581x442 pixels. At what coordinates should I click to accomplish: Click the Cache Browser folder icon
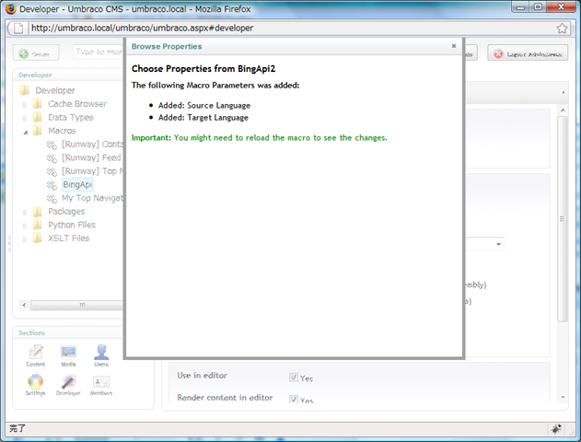(x=37, y=104)
